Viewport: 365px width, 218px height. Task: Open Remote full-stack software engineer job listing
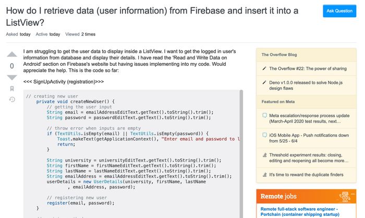(300, 212)
